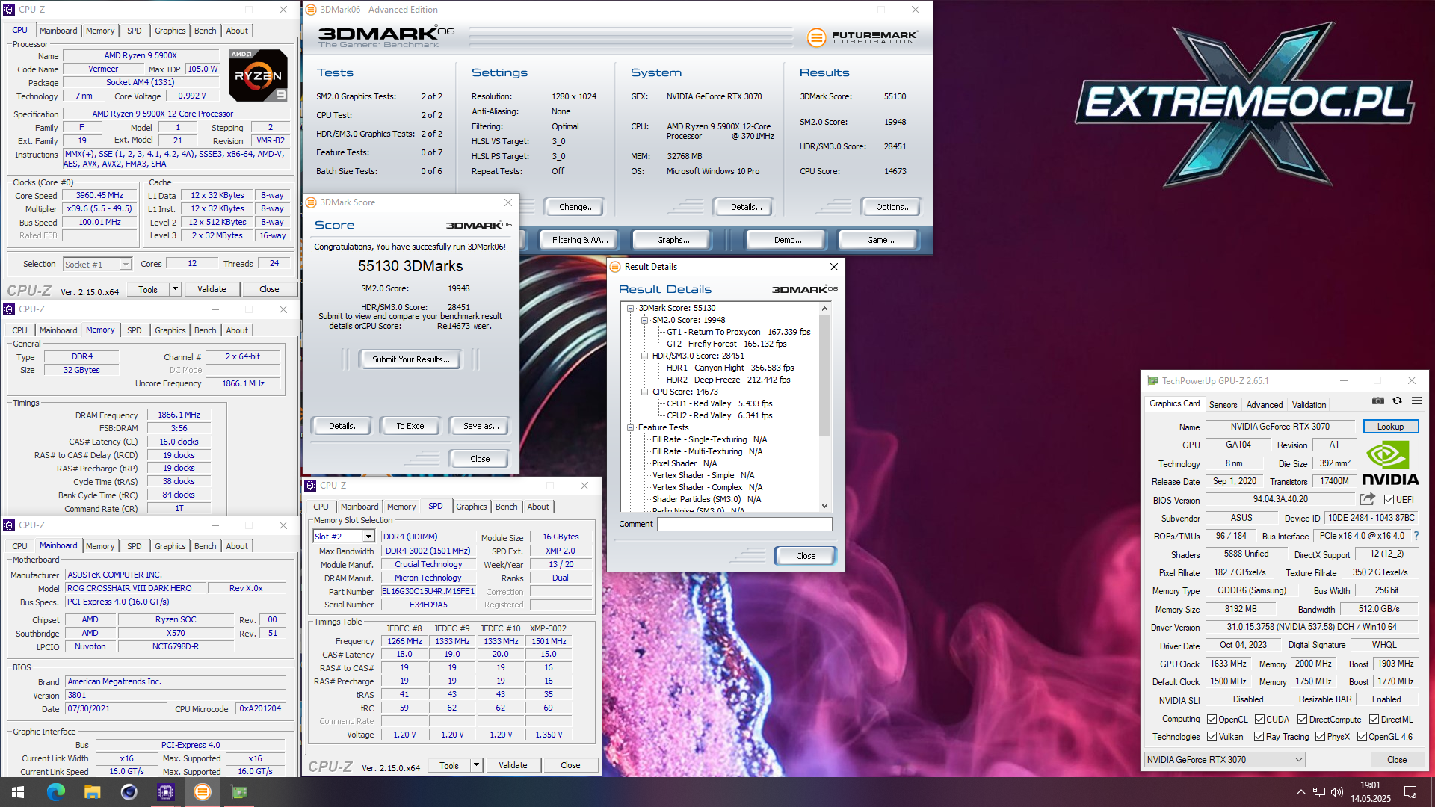Click the Result Details window title icon
This screenshot has width=1435, height=807.
coord(615,267)
